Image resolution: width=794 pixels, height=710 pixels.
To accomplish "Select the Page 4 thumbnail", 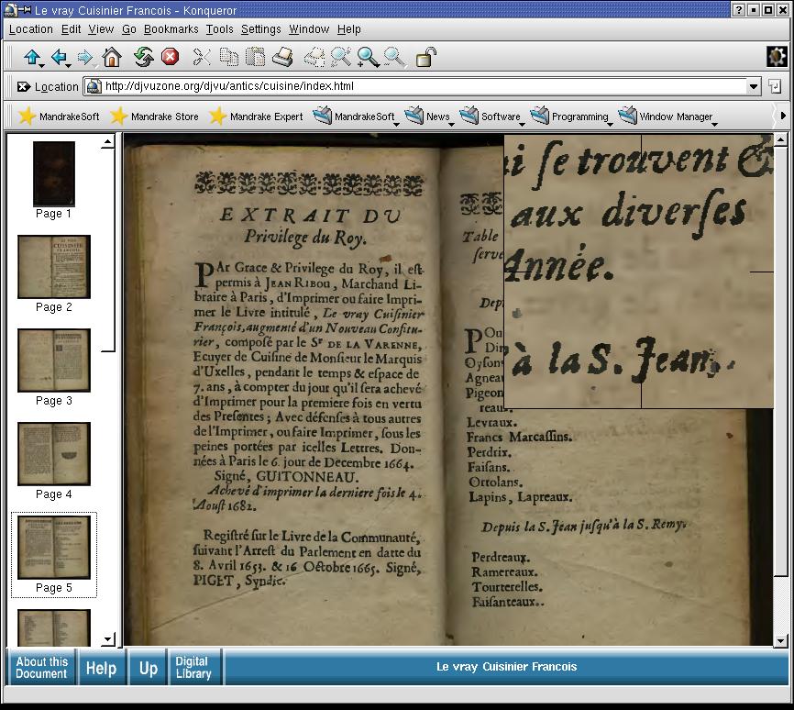I will pyautogui.click(x=54, y=454).
